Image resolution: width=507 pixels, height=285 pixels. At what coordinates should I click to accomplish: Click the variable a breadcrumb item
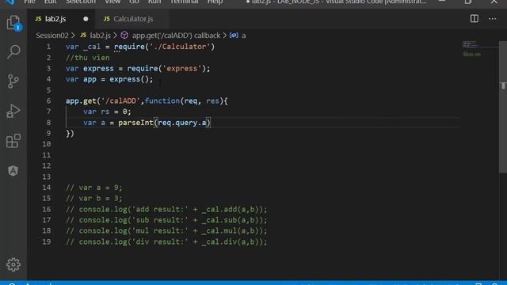(243, 36)
